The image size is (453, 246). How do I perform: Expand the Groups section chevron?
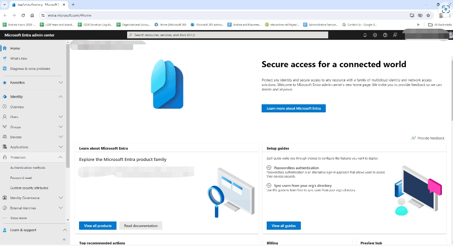click(x=61, y=127)
